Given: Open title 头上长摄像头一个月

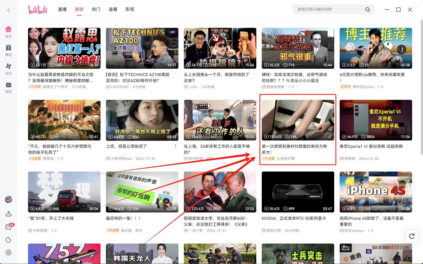Looking at the screenshot, I should (x=217, y=77).
